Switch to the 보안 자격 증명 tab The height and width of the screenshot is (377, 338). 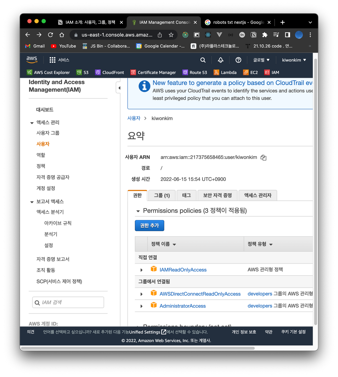[x=217, y=195]
